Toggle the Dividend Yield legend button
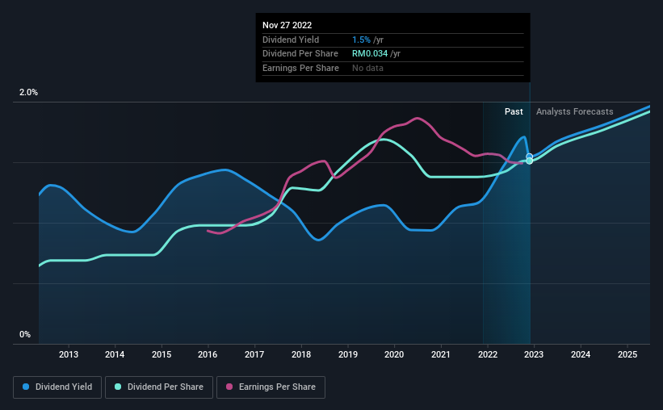The image size is (663, 410). pos(57,387)
